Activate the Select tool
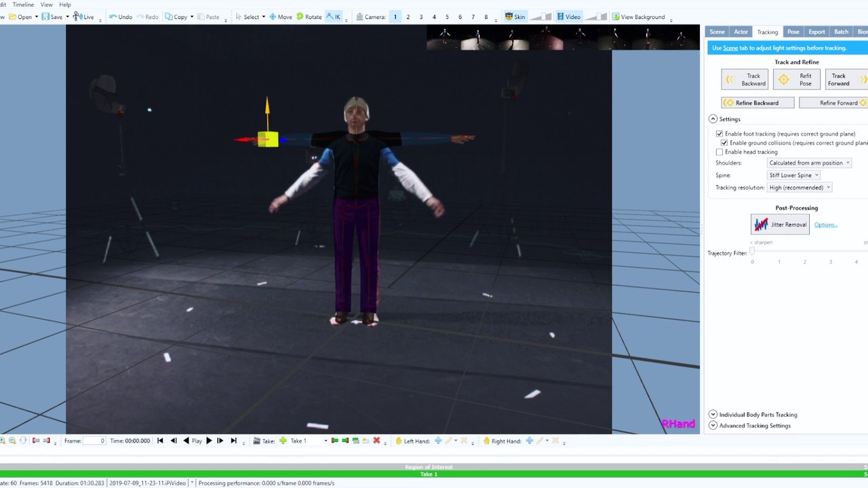Image resolution: width=868 pixels, height=488 pixels. pyautogui.click(x=247, y=17)
